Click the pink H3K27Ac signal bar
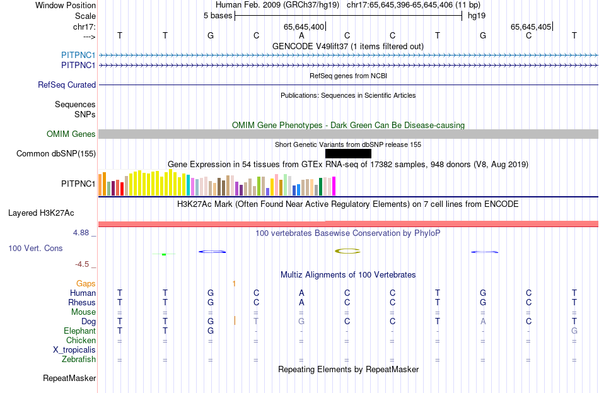This screenshot has width=599, height=393. click(x=349, y=224)
